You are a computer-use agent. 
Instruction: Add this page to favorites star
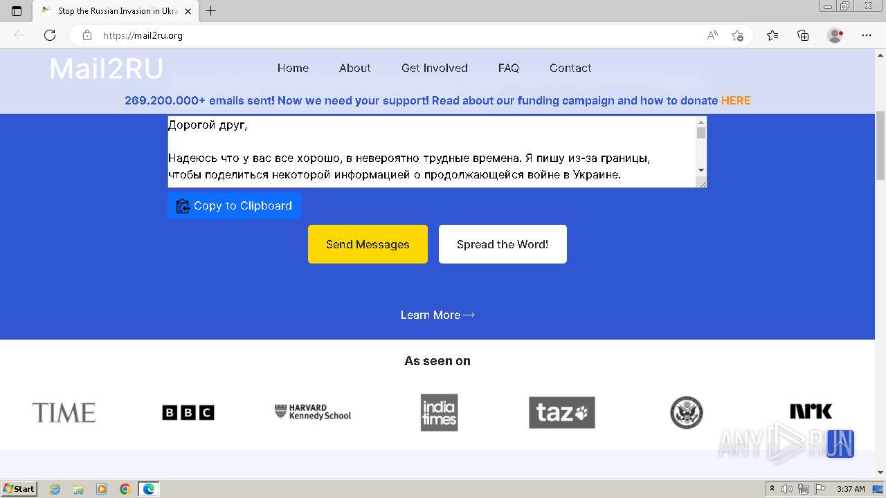737,35
